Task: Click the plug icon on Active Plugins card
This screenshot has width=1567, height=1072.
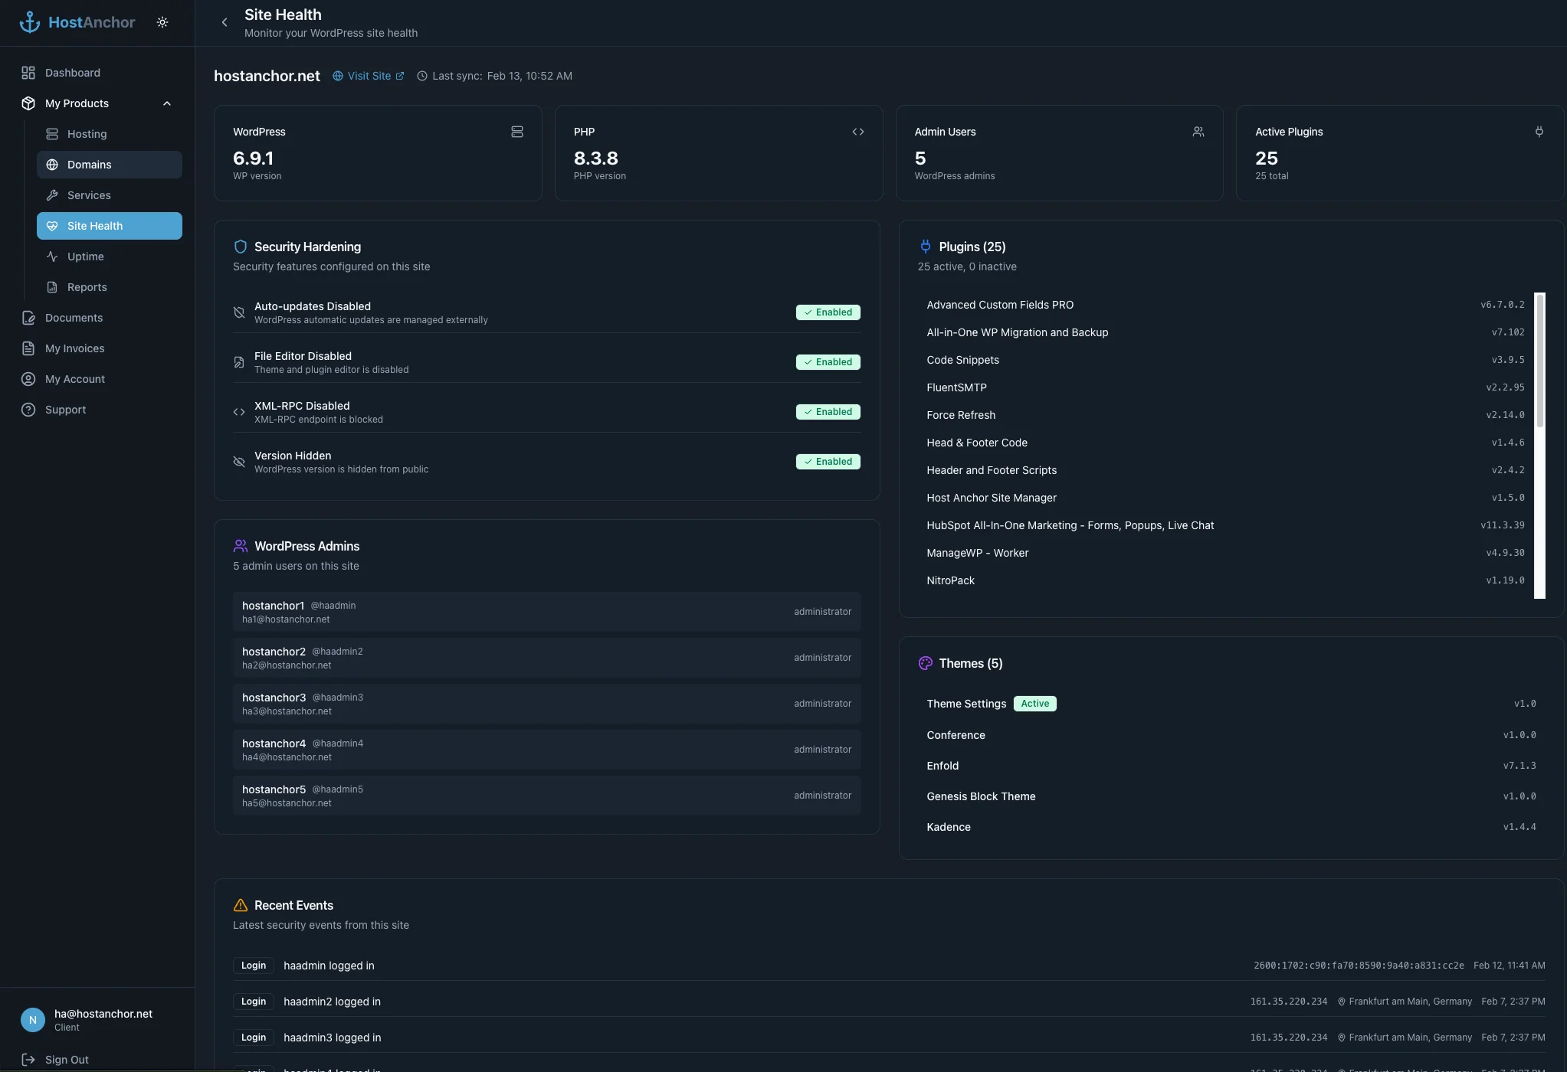Action: (x=1539, y=132)
